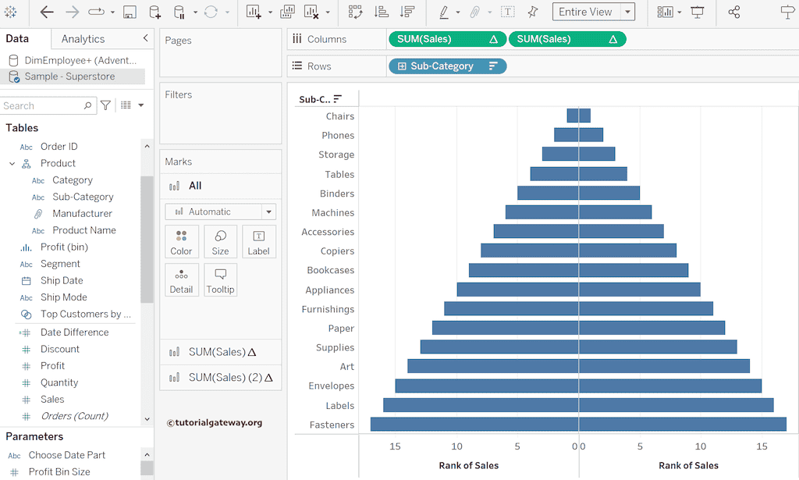799x480 pixels.
Task: Open the Automatic mark type dropdown
Action: (x=268, y=212)
